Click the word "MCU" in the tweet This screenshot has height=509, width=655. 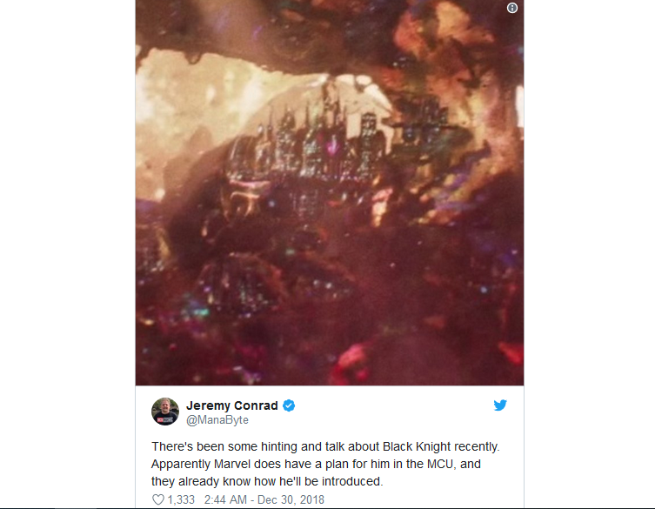coord(440,464)
